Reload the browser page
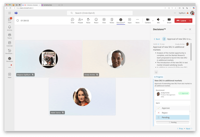The width and height of the screenshot is (200, 137). 10,8
